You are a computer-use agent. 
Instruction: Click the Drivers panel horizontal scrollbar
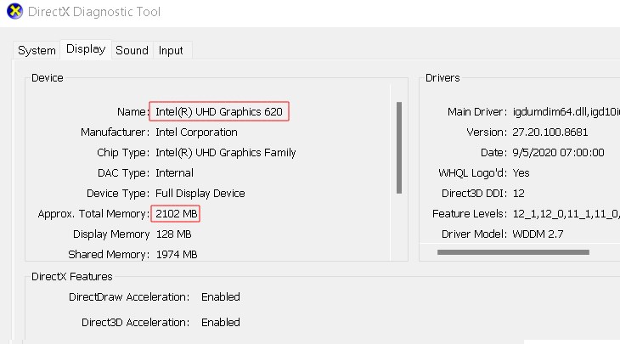pos(513,252)
